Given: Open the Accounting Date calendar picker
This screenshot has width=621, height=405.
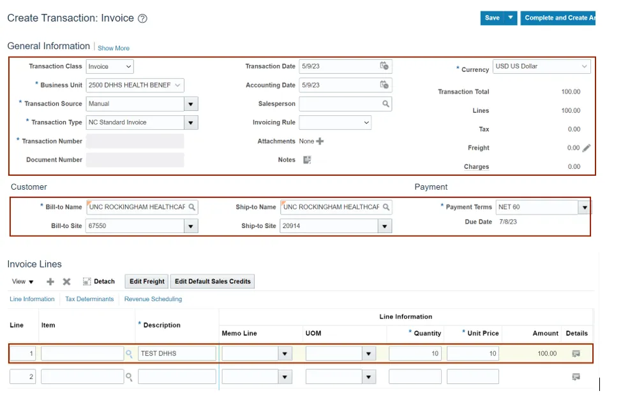Looking at the screenshot, I should coord(384,85).
